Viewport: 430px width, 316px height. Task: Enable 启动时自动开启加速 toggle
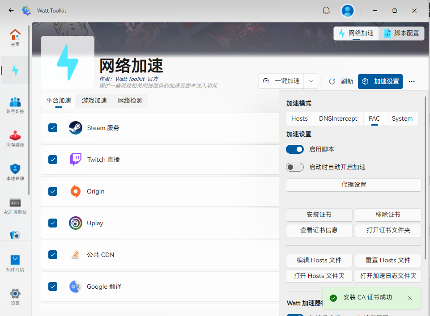295,167
